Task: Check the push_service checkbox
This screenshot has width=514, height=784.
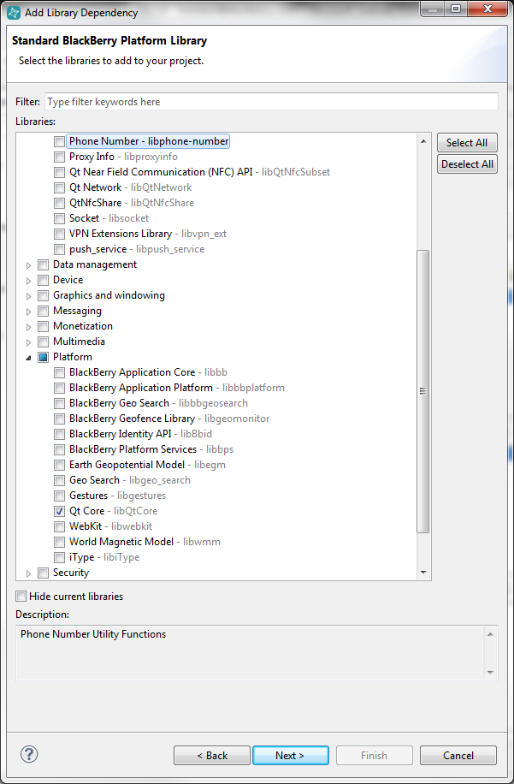Action: point(60,250)
